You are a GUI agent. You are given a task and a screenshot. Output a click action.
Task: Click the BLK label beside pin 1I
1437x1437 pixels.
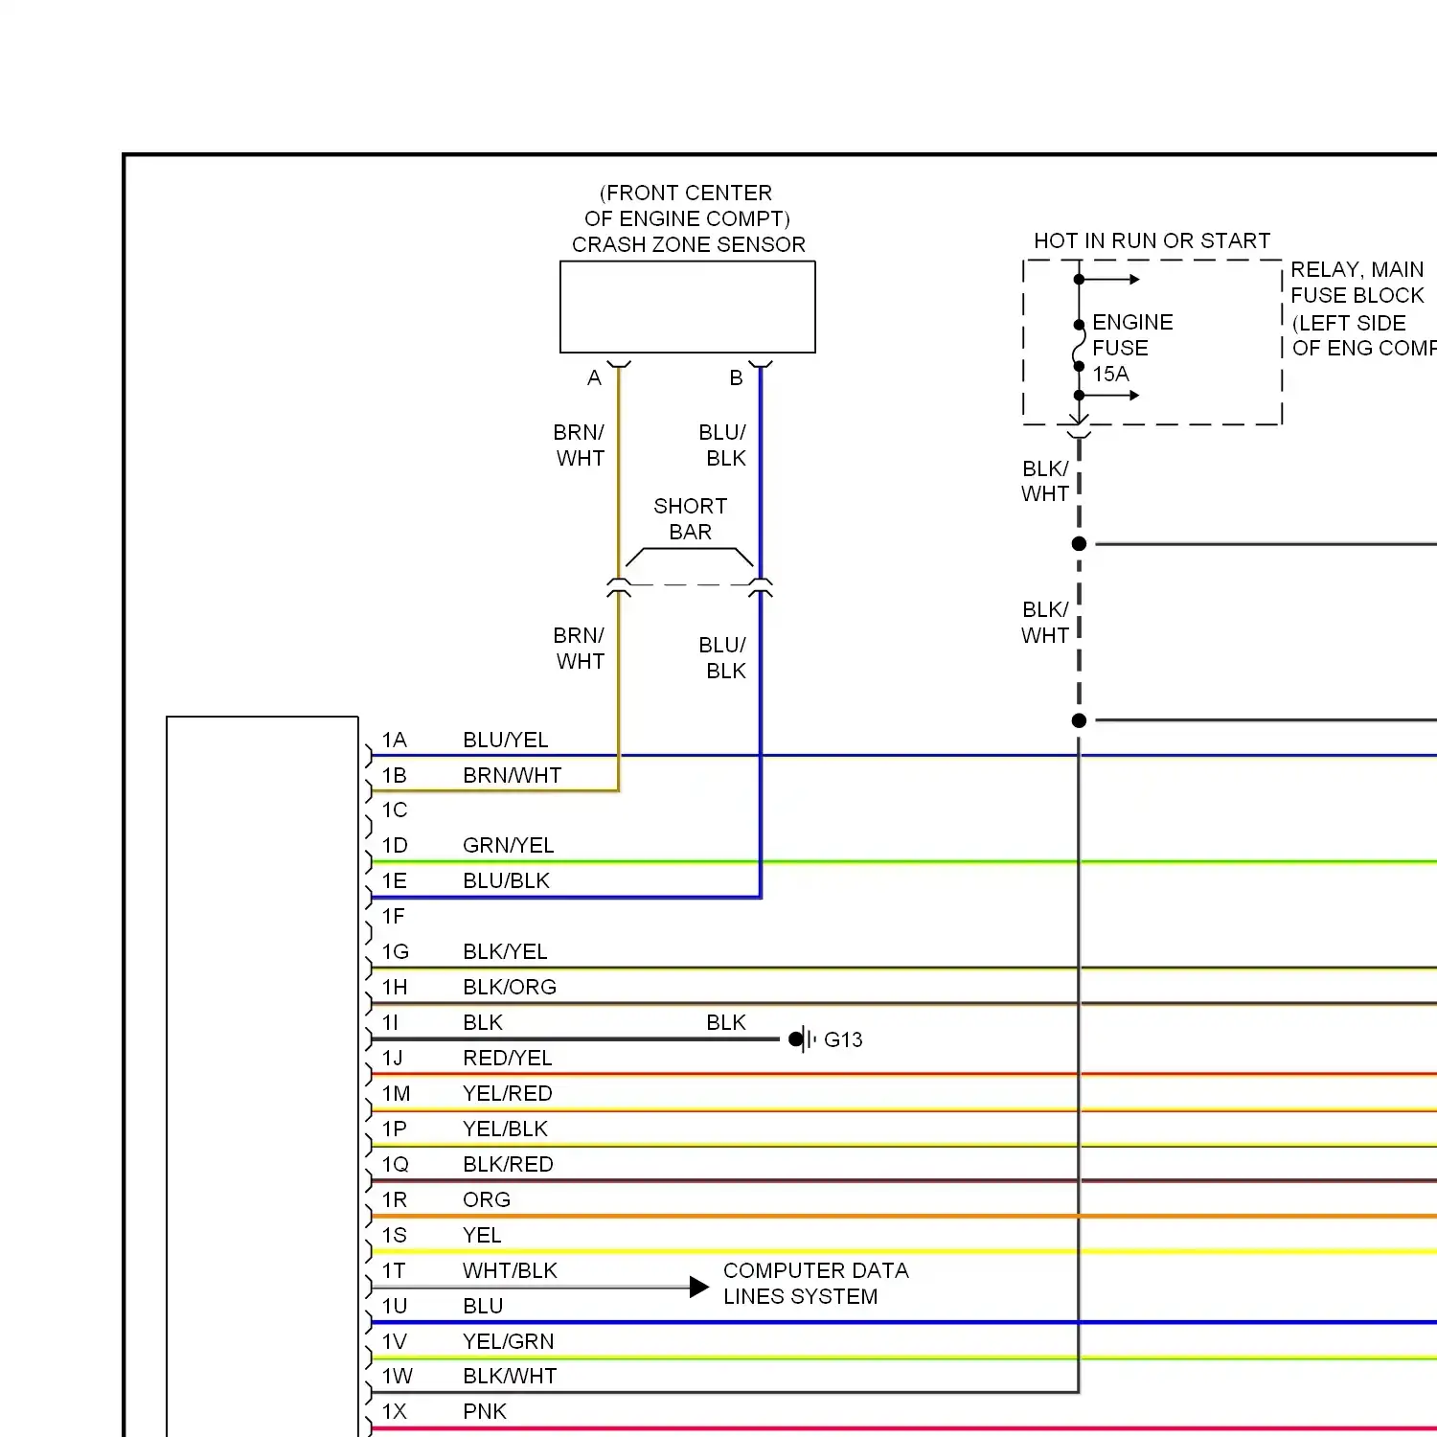(482, 1022)
